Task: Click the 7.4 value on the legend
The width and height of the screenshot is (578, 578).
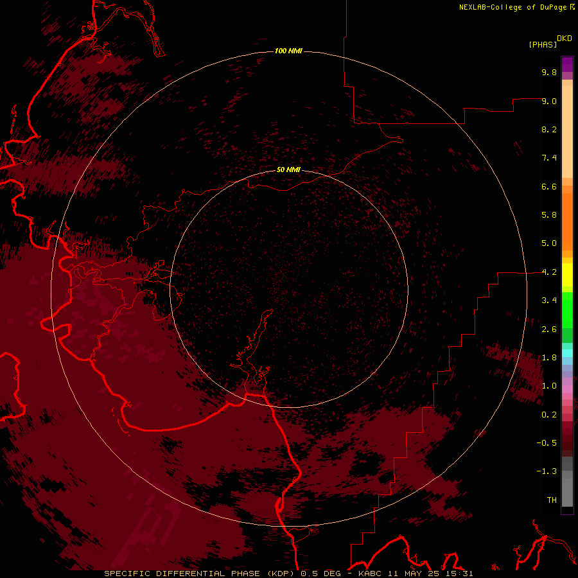Action: (x=549, y=158)
